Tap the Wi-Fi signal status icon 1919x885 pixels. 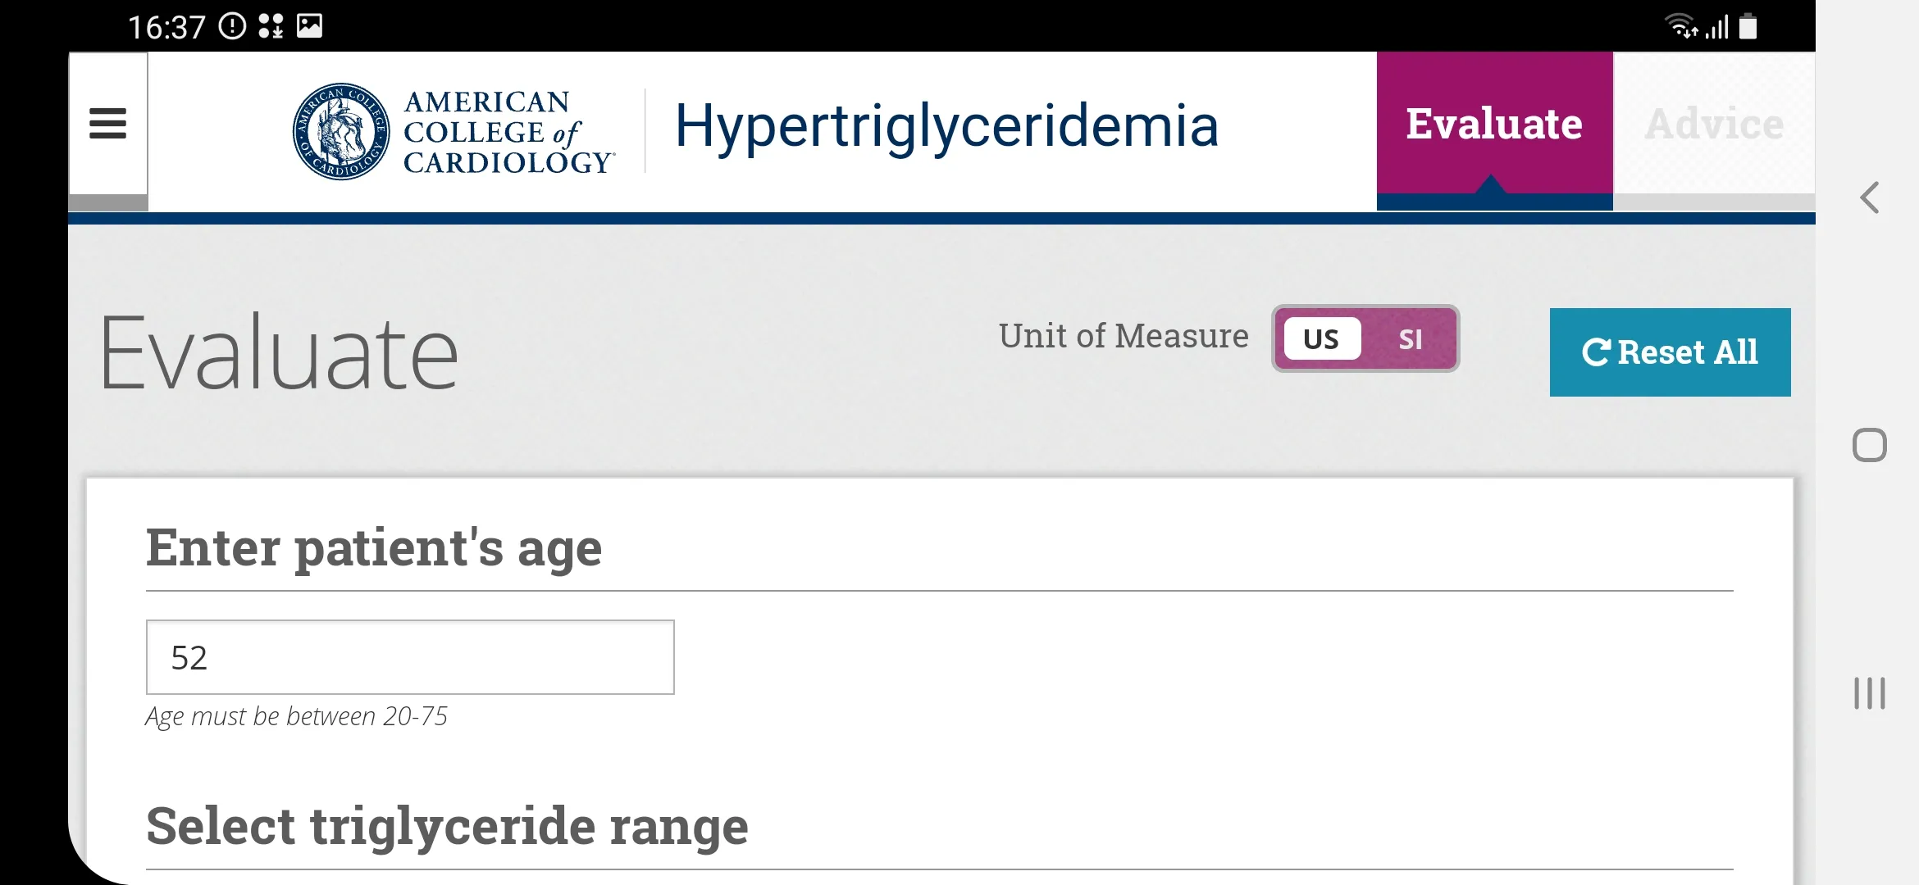coord(1682,26)
